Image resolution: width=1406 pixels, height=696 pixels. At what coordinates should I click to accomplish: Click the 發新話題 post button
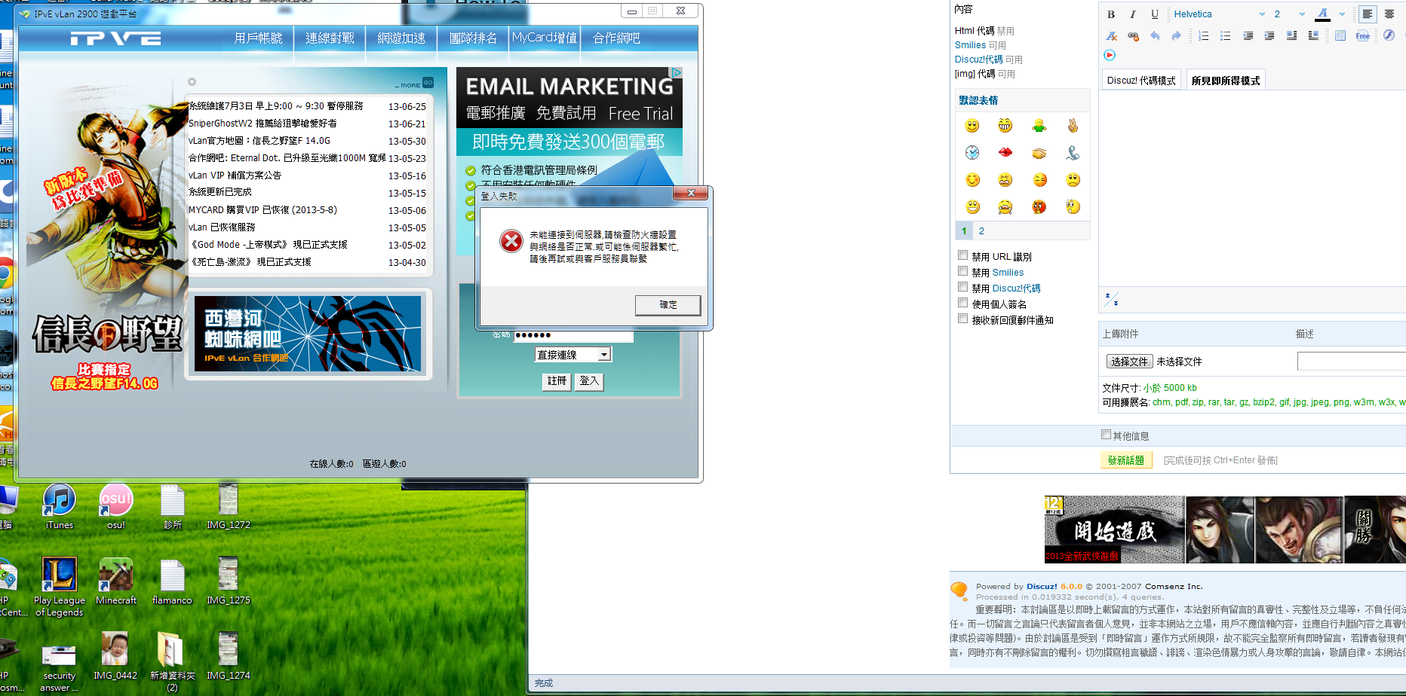(1125, 460)
